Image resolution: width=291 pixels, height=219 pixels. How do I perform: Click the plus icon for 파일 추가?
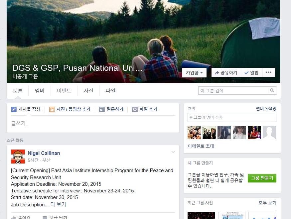click(x=135, y=109)
